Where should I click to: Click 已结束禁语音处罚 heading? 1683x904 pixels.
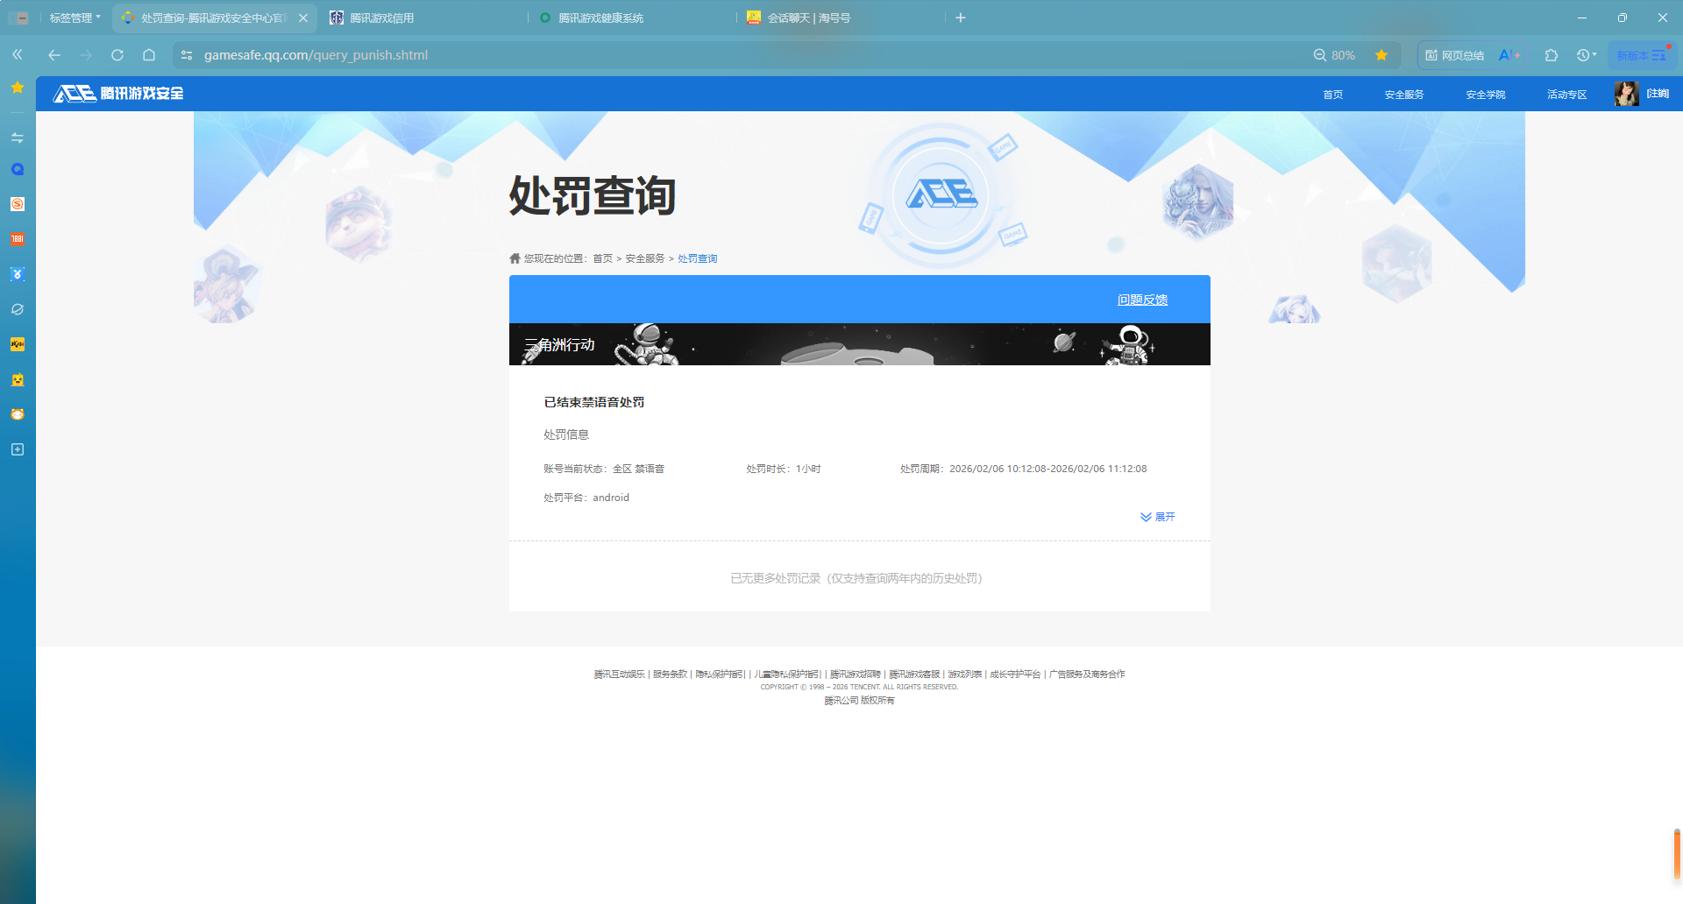click(x=594, y=402)
